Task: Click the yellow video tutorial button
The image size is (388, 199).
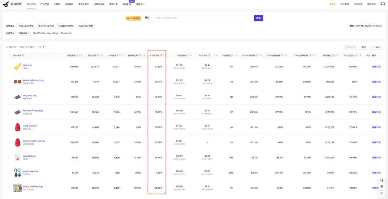Action: pos(133,18)
